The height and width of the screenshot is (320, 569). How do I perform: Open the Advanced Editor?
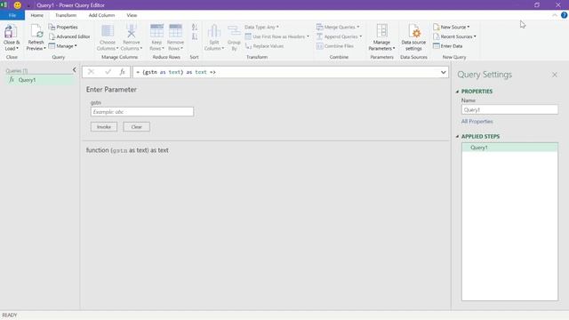tap(69, 36)
